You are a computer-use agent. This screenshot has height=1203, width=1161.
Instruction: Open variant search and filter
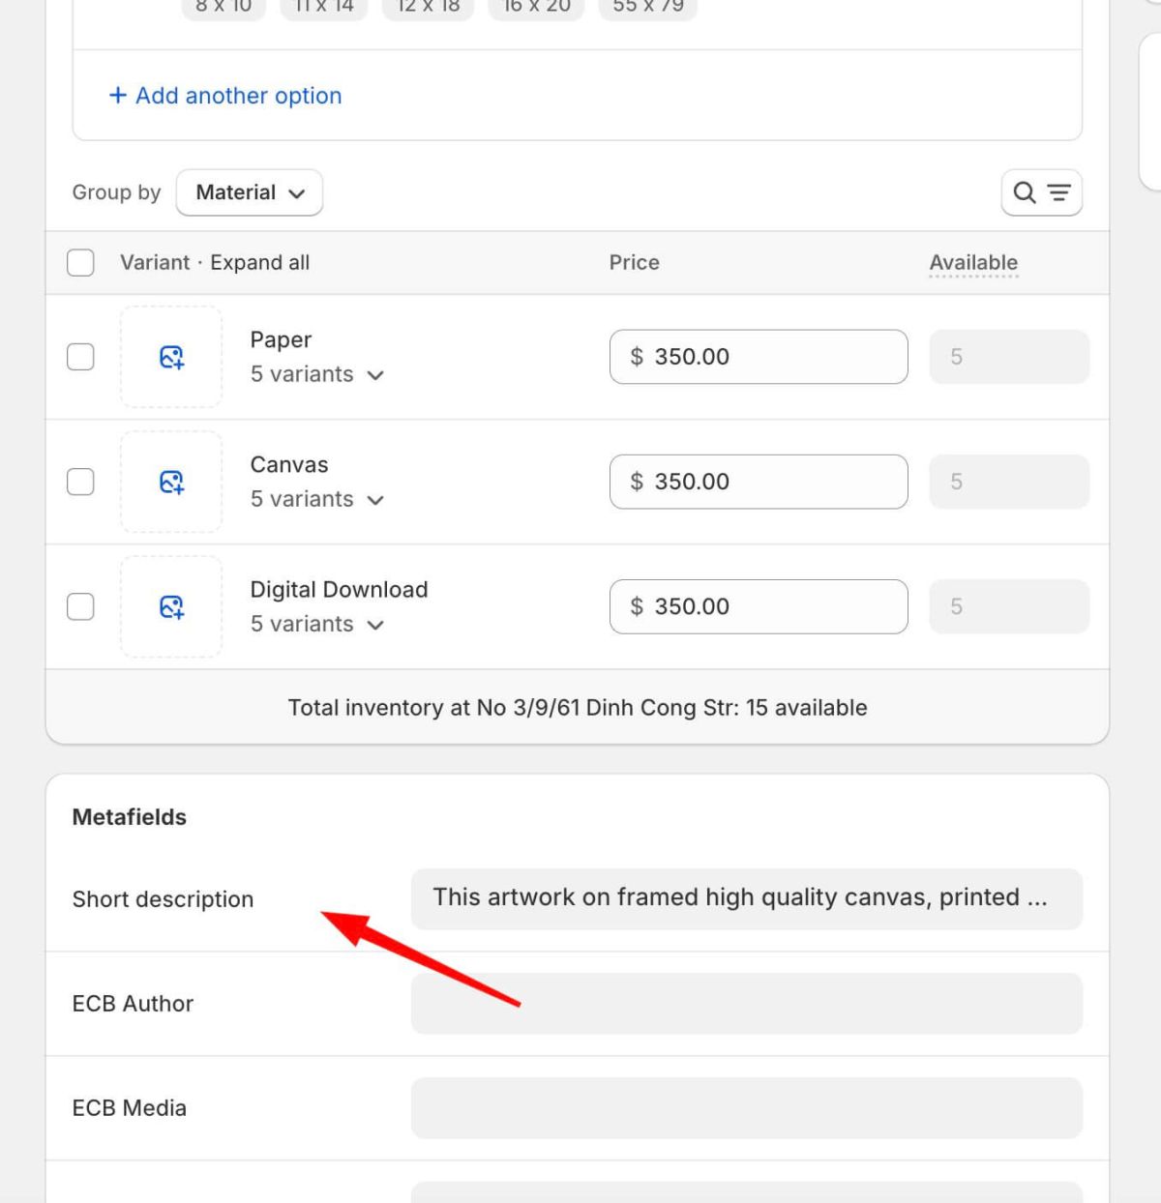point(1042,192)
